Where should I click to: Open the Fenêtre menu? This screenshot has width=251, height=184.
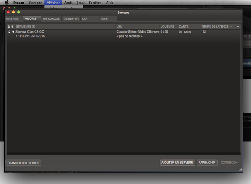95,3
